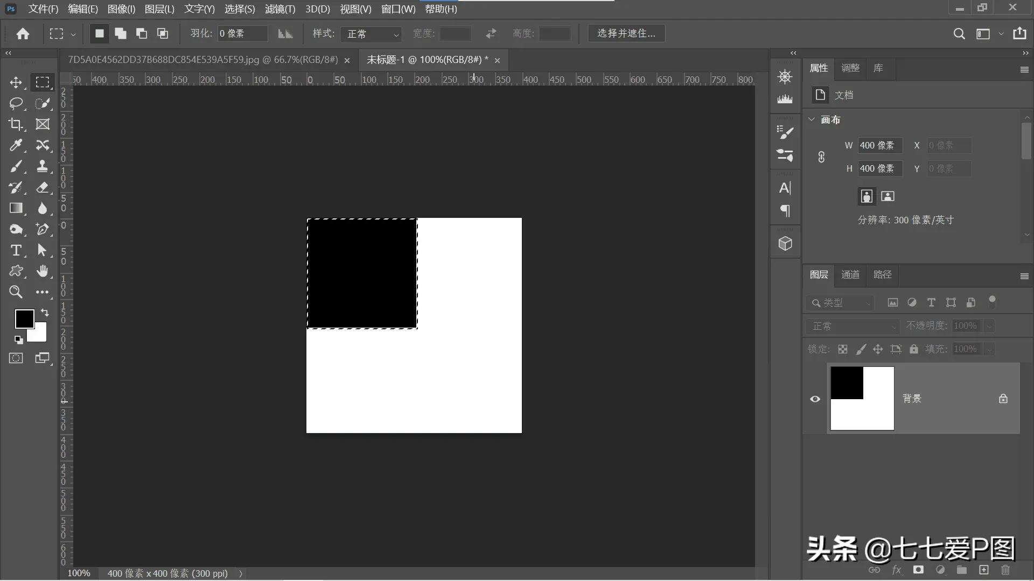Image resolution: width=1034 pixels, height=581 pixels.
Task: Select the Clone Stamp tool
Action: click(x=43, y=166)
